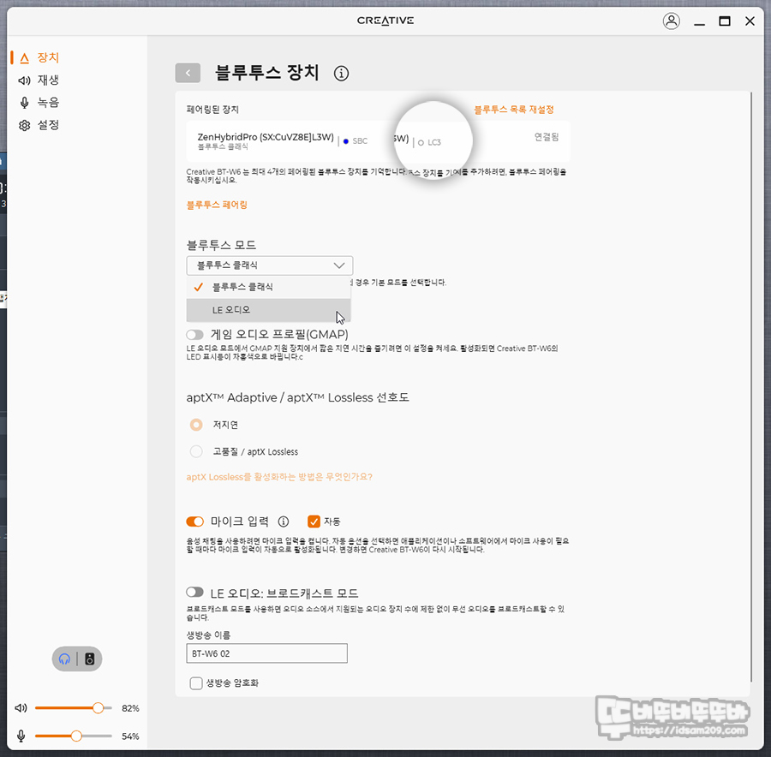Open aptX Lossless를 활성화하는 방법 link
The width and height of the screenshot is (771, 757).
[x=279, y=477]
